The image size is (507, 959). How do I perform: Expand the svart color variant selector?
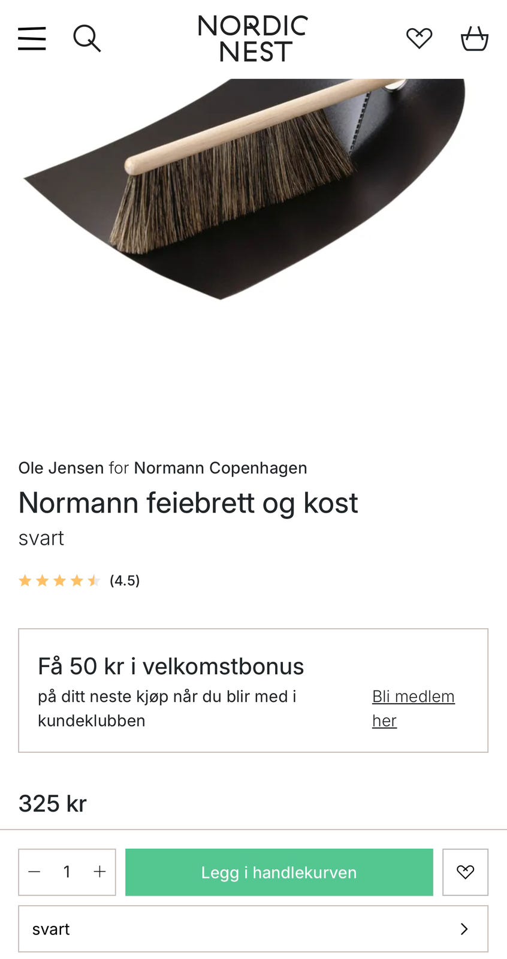click(x=253, y=929)
